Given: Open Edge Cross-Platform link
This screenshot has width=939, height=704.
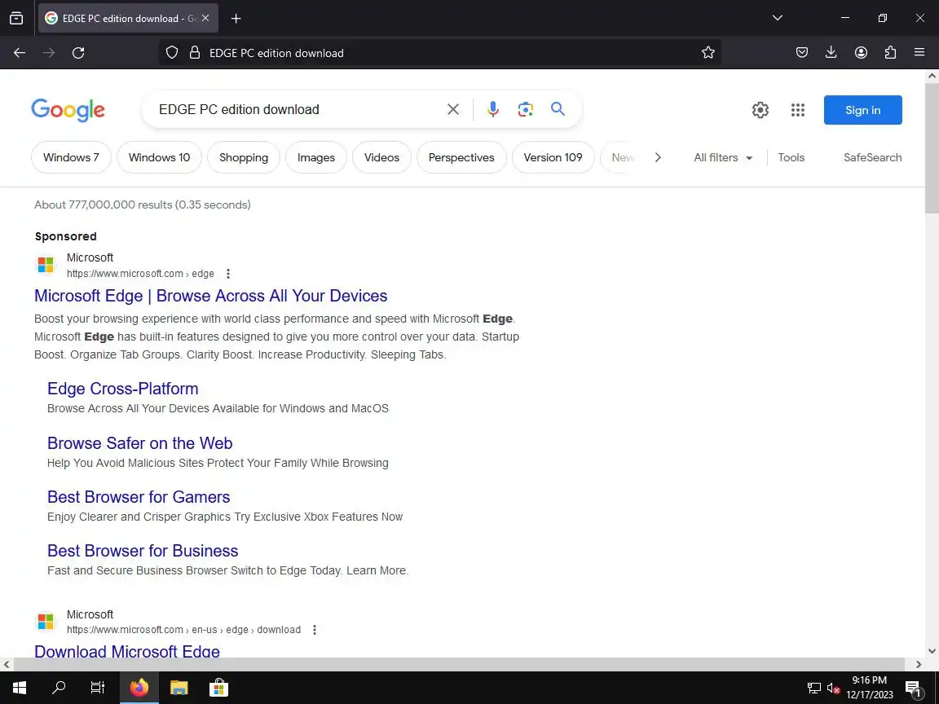Looking at the screenshot, I should [123, 389].
